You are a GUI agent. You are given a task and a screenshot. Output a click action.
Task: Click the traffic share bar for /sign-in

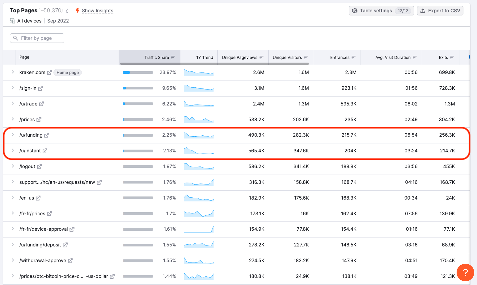[138, 88]
